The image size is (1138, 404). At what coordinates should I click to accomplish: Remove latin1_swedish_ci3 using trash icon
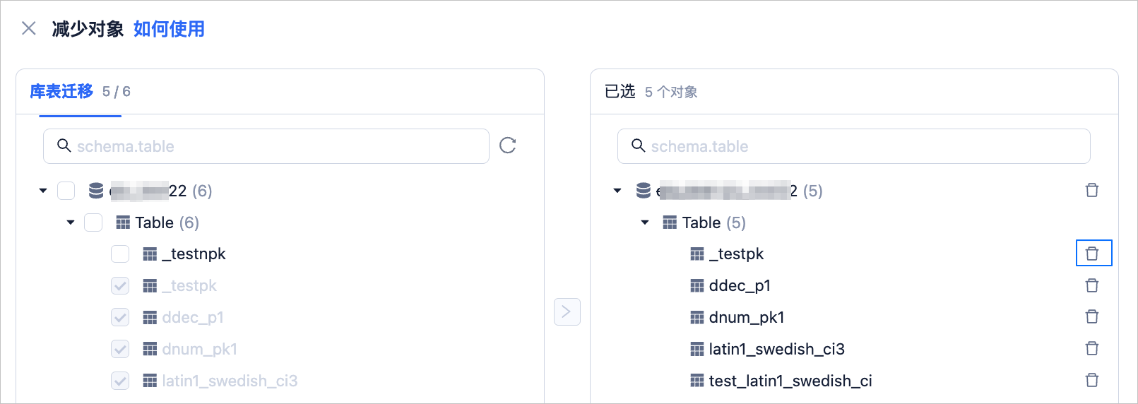coord(1092,348)
